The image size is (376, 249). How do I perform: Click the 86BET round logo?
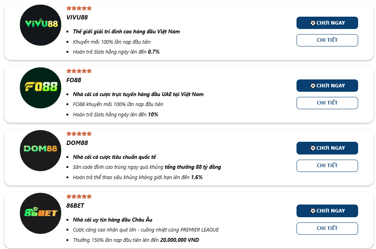pyautogui.click(x=41, y=213)
